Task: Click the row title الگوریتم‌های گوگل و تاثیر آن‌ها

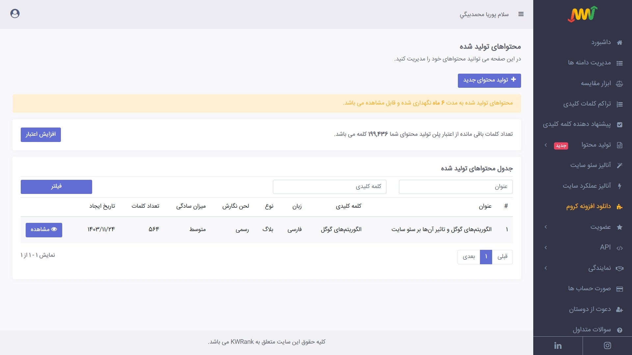Action: coord(441,229)
